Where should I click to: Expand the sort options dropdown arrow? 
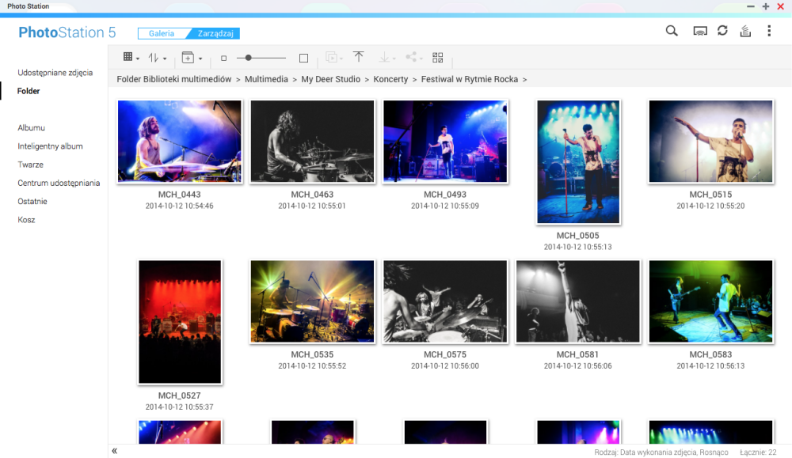165,59
